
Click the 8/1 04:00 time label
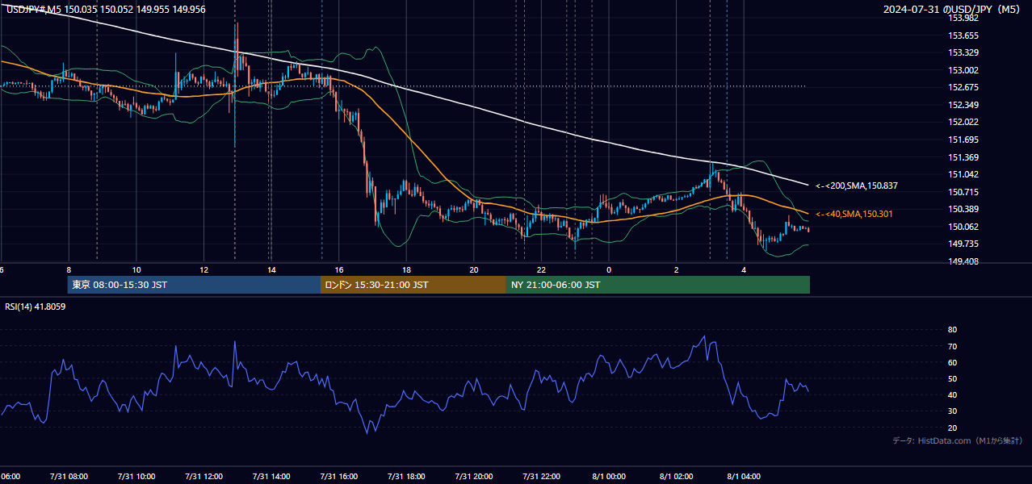744,476
